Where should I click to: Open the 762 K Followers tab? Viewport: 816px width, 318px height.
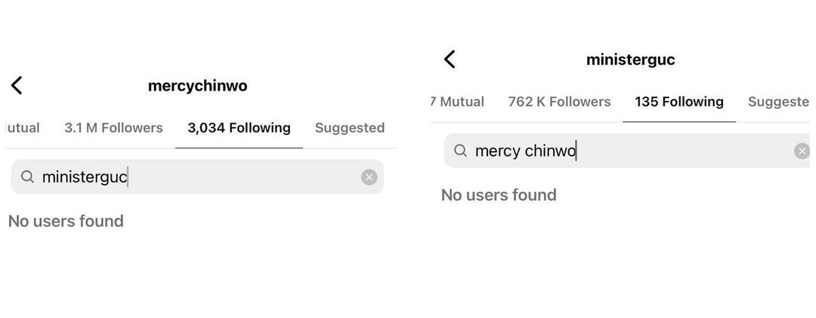(x=559, y=101)
